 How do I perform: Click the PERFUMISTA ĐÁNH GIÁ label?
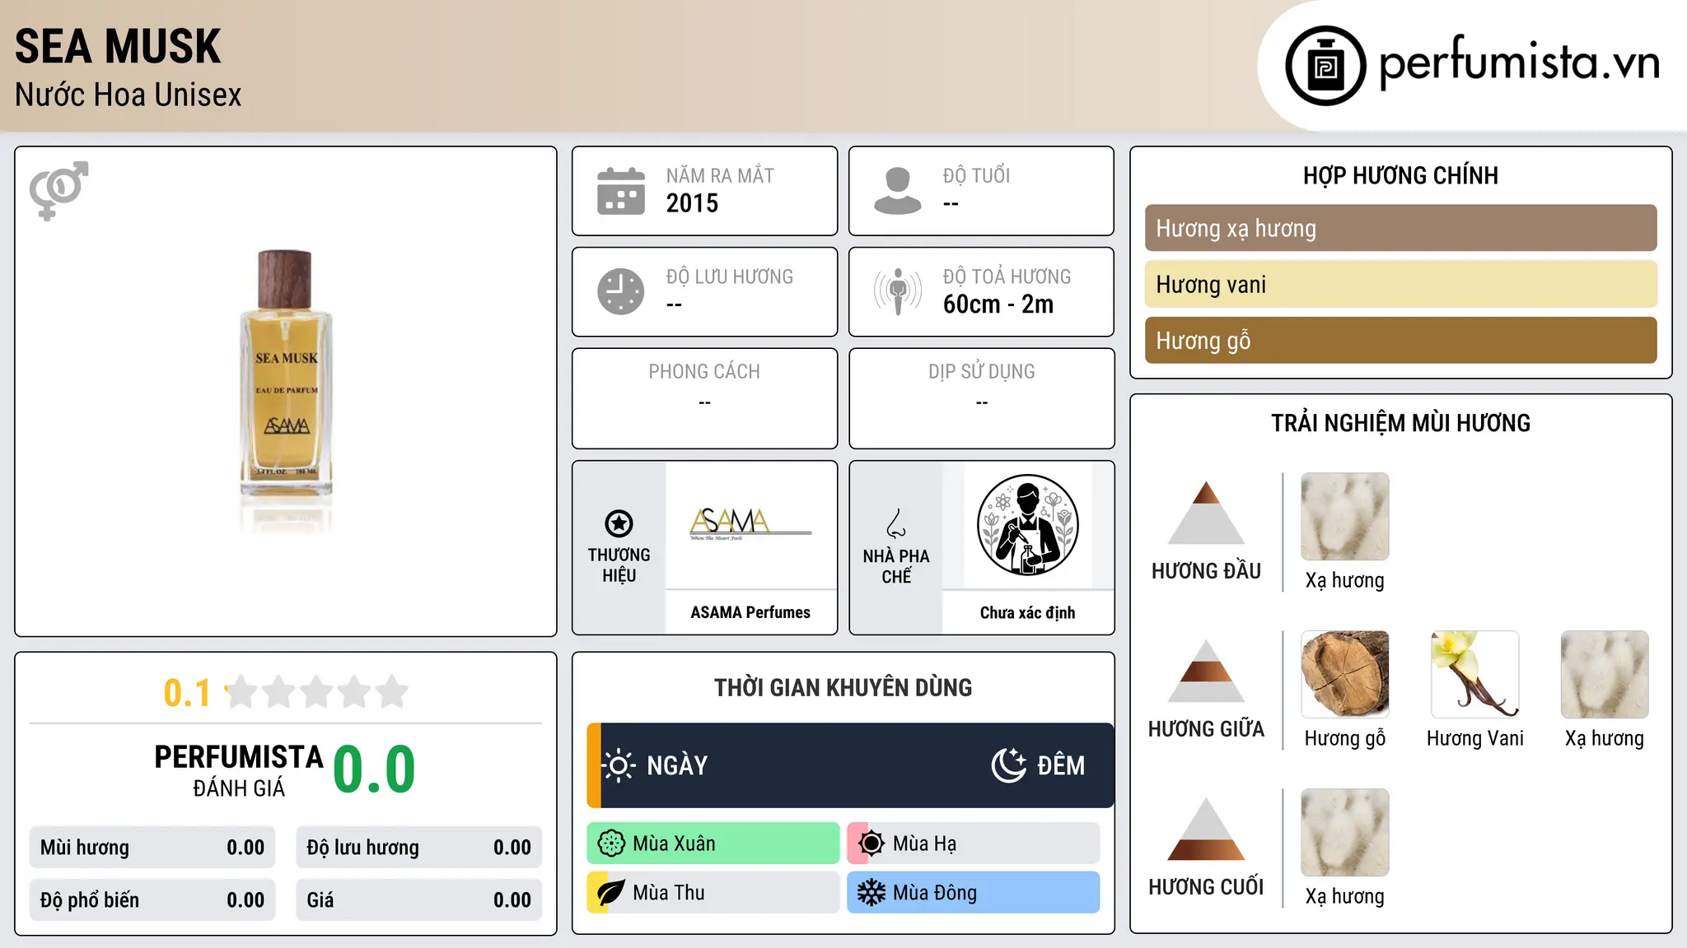(x=239, y=771)
